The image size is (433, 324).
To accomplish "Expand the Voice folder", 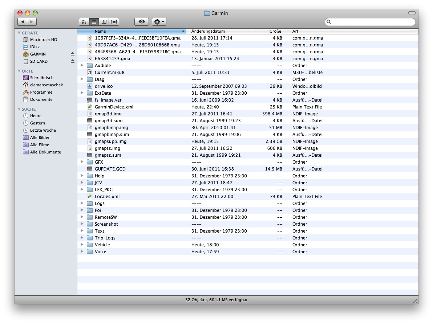I will 82,251.
